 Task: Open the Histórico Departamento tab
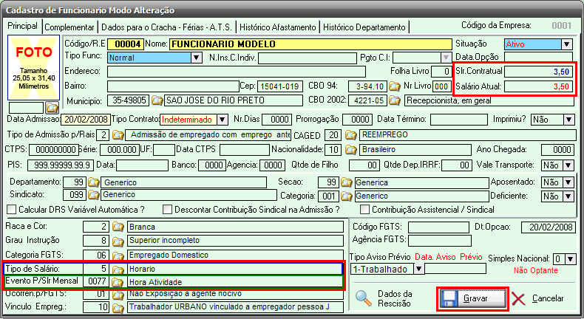[364, 27]
